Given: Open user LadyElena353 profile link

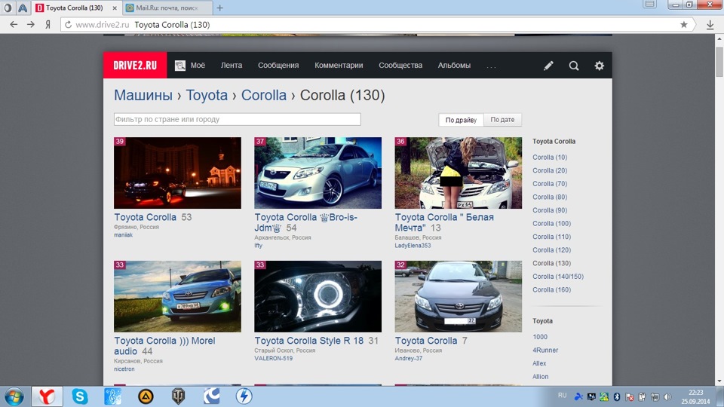Looking at the screenshot, I should [x=413, y=246].
